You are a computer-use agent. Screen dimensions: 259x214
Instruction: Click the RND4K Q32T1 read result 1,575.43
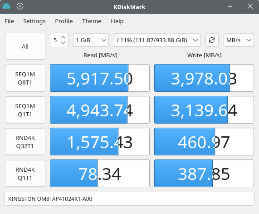(100, 141)
